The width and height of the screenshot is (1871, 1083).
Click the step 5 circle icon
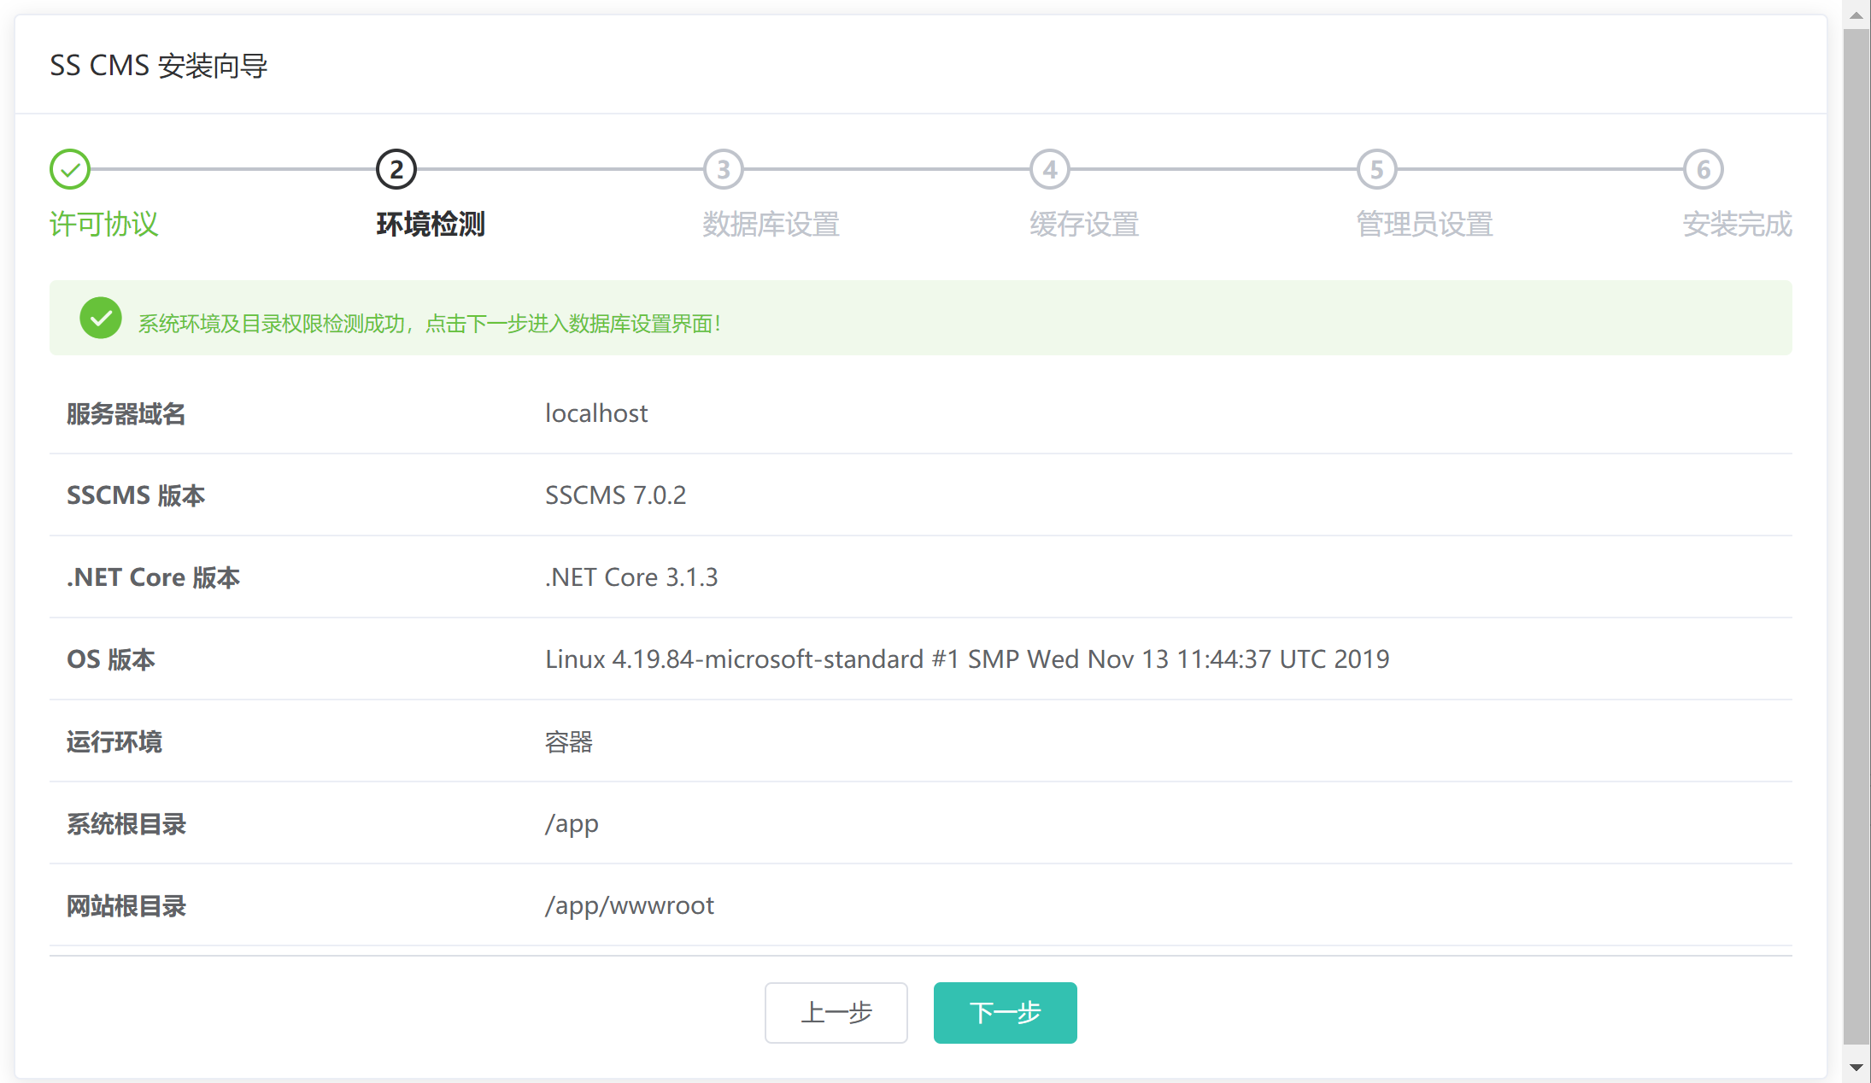(1377, 169)
